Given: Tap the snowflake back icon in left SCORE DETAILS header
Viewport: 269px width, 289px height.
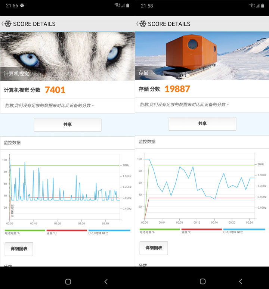Looking at the screenshot, I should [7, 24].
